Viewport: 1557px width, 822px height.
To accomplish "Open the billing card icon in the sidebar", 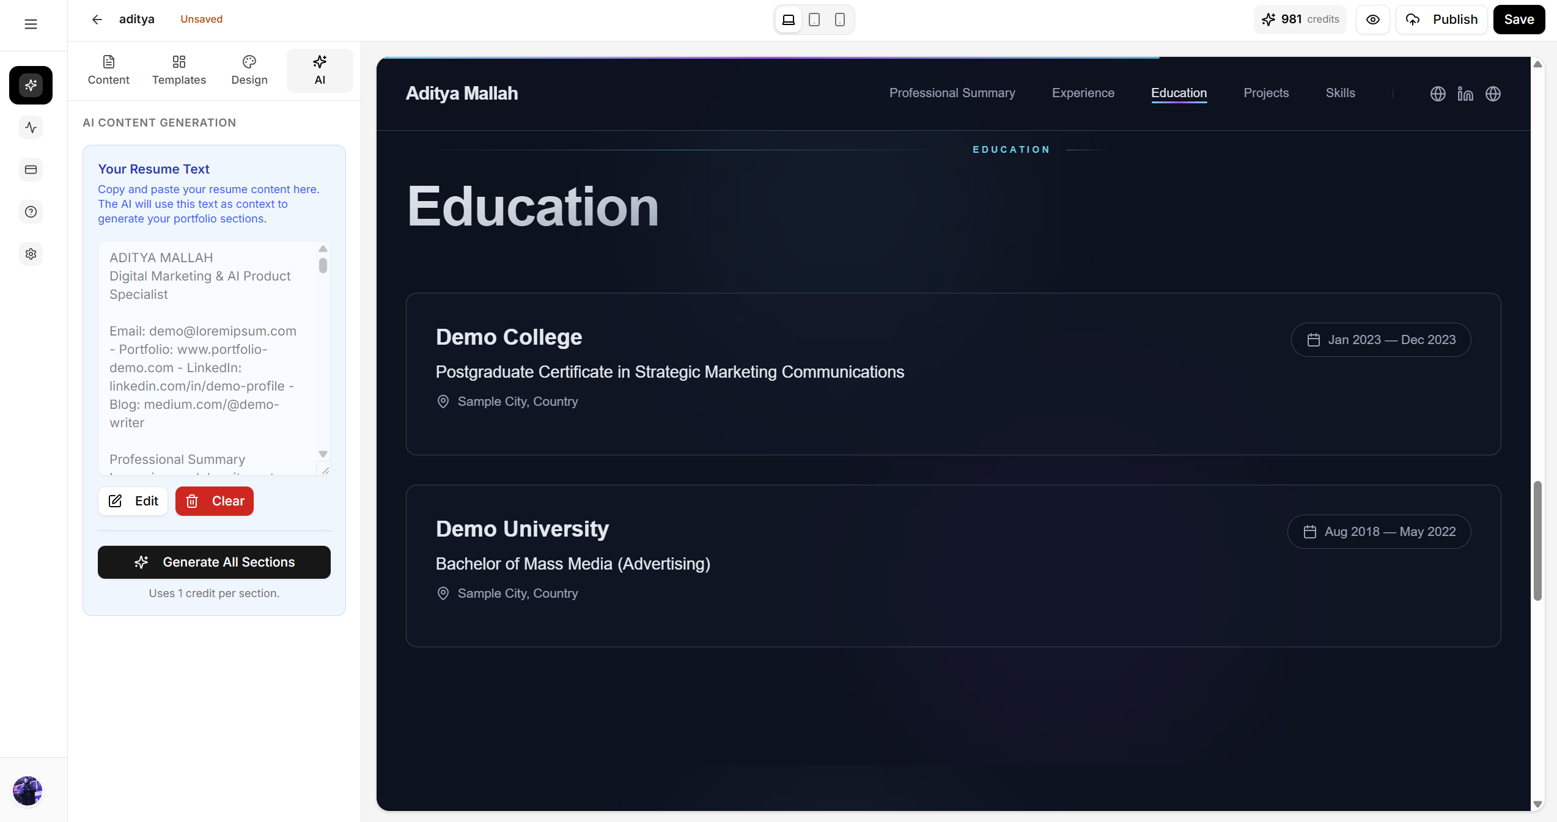I will click(31, 169).
